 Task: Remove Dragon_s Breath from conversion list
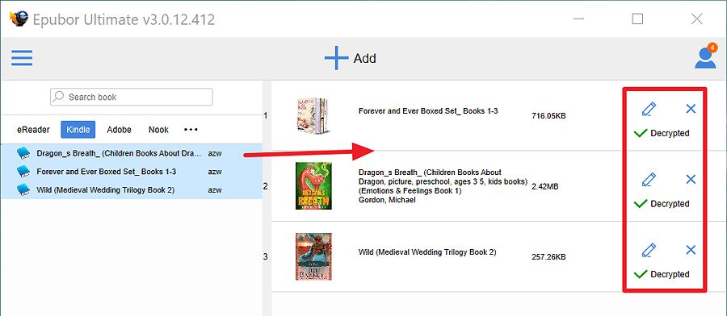691,179
